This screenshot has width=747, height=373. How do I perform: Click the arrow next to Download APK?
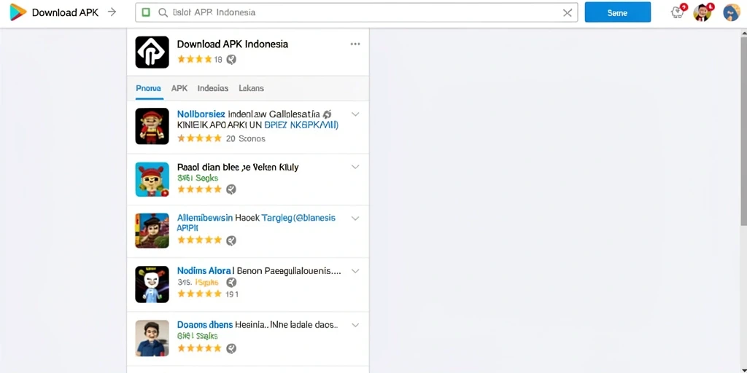click(x=112, y=12)
